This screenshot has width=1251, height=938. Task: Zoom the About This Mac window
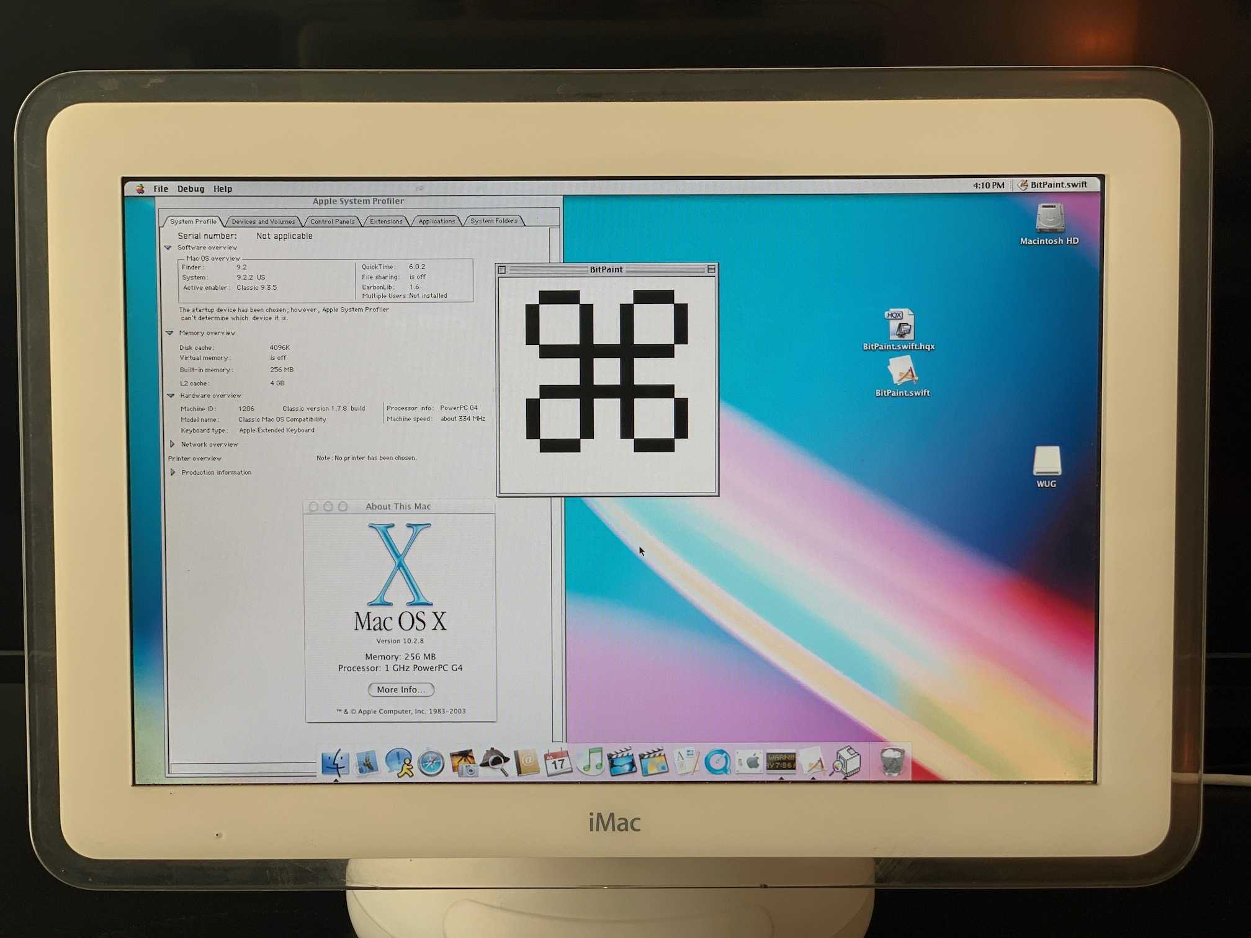(x=343, y=507)
